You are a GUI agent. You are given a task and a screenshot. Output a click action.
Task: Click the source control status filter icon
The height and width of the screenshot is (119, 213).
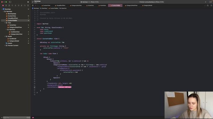[29, 118]
